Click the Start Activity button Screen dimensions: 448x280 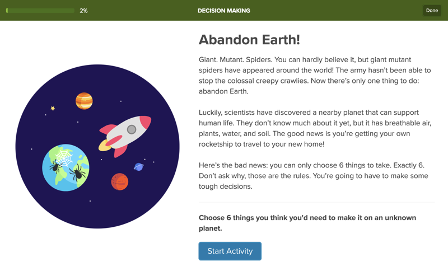click(230, 251)
